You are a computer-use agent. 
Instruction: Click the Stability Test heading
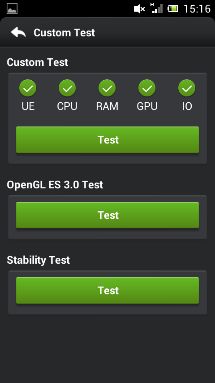tap(39, 260)
